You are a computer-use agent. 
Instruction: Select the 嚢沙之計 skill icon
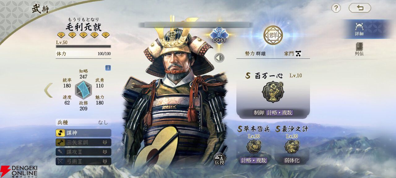pyautogui.click(x=292, y=146)
